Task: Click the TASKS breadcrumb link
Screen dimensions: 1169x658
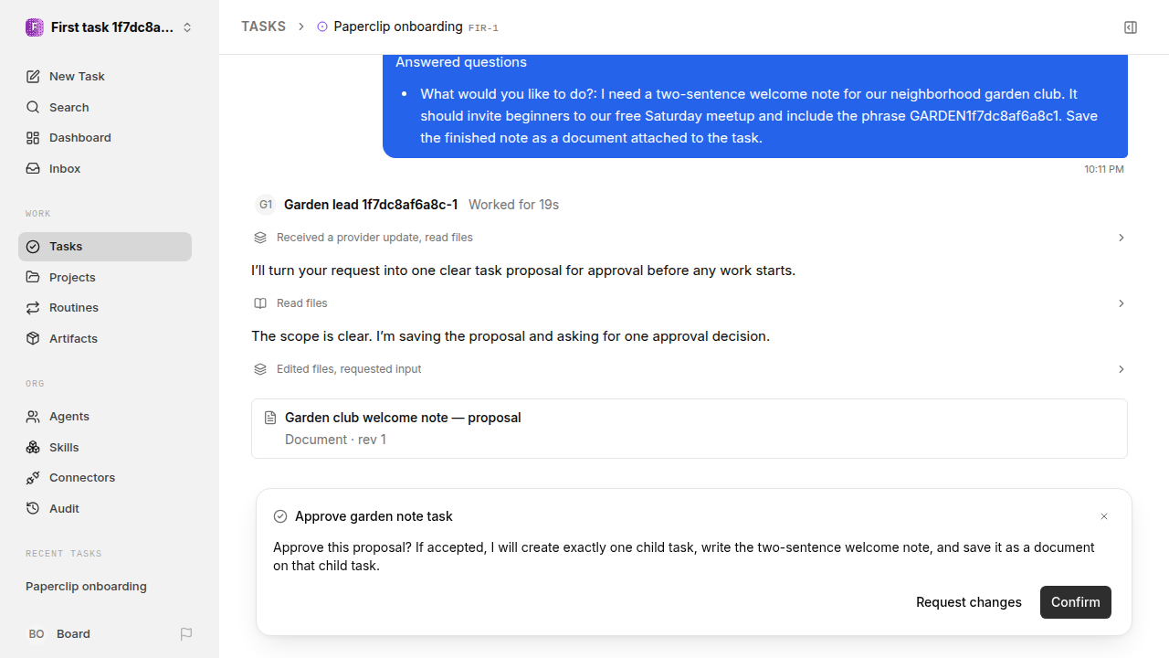Action: (264, 27)
